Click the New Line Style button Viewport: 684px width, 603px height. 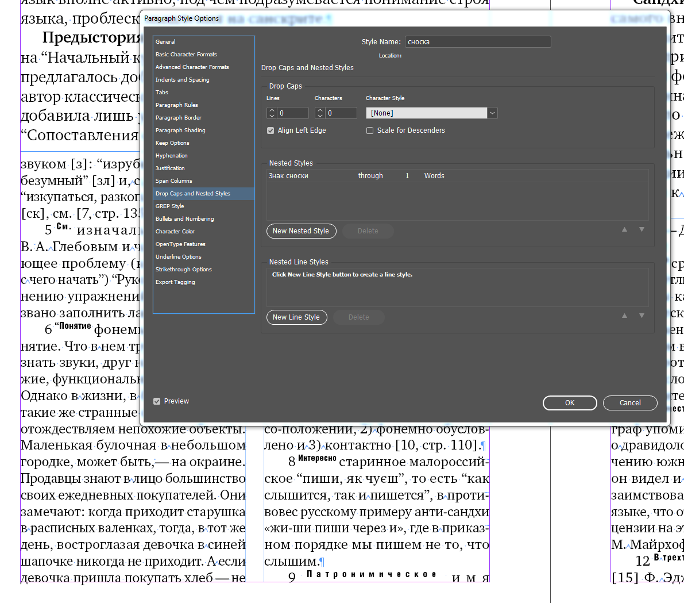[x=297, y=317]
